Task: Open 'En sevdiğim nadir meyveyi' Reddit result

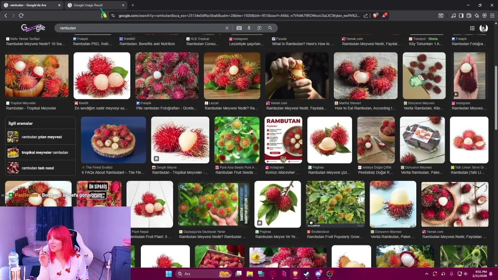Action: [101, 108]
